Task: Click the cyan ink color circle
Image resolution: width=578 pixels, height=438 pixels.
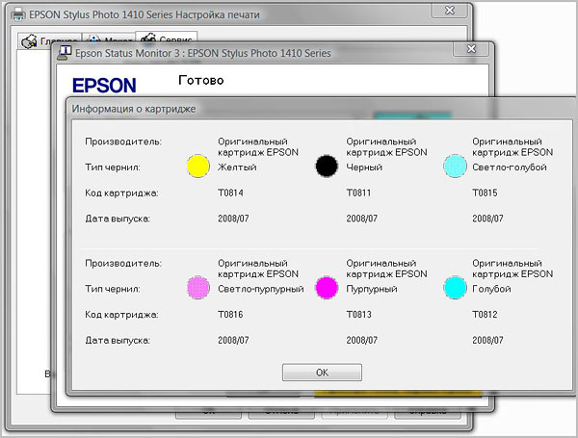Action: tap(455, 288)
